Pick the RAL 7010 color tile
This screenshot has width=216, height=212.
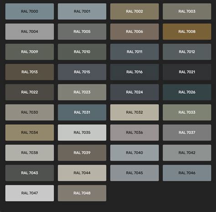coord(82,52)
